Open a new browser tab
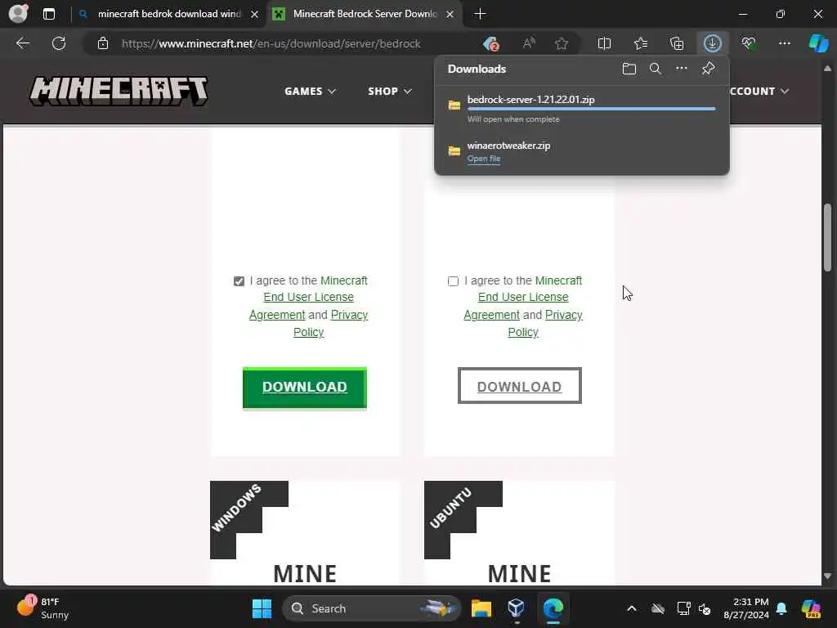This screenshot has width=837, height=628. click(480, 14)
